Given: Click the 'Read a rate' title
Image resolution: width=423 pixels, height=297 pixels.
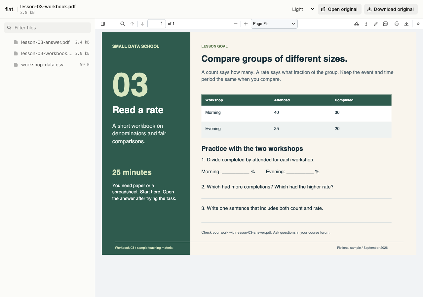Looking at the screenshot, I should (x=138, y=110).
